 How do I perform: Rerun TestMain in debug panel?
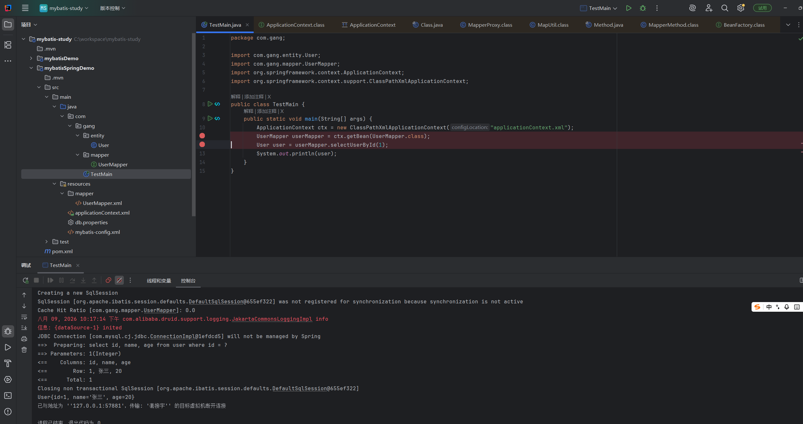pos(25,280)
